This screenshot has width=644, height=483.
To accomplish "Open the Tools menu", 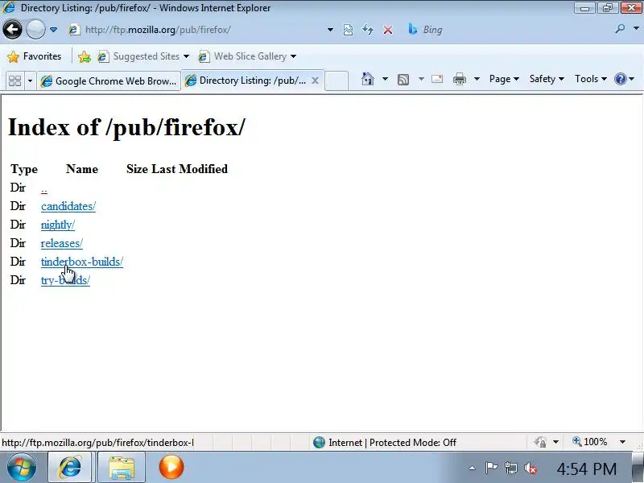I will (591, 78).
